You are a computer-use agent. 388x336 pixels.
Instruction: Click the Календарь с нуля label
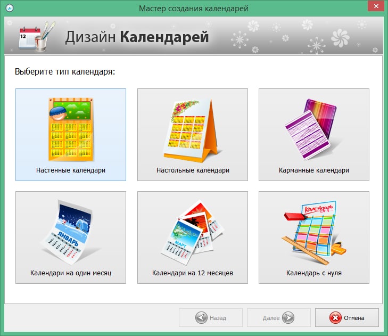[x=314, y=273]
